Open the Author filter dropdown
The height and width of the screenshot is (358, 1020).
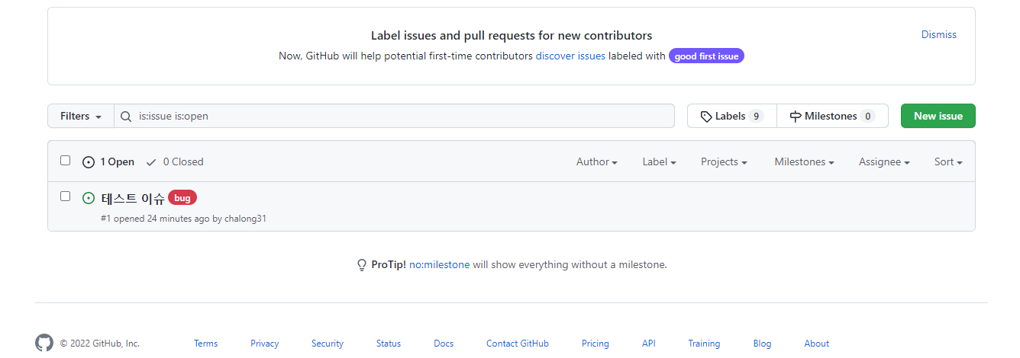point(596,162)
